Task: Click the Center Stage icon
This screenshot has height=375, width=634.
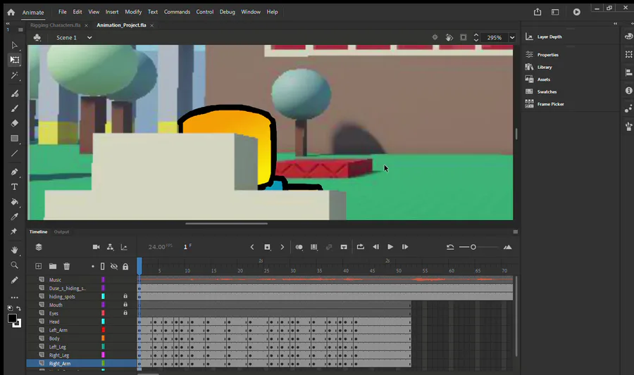Action: coord(435,37)
